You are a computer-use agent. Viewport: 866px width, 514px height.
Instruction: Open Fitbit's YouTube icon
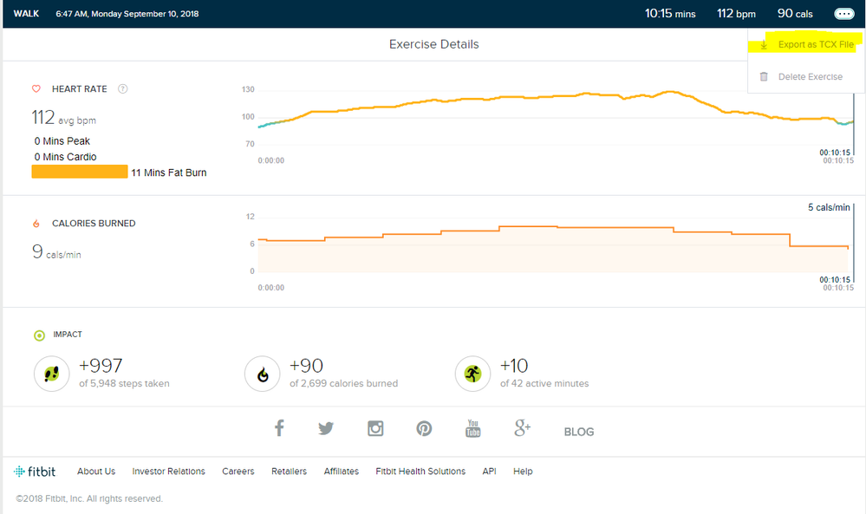472,428
